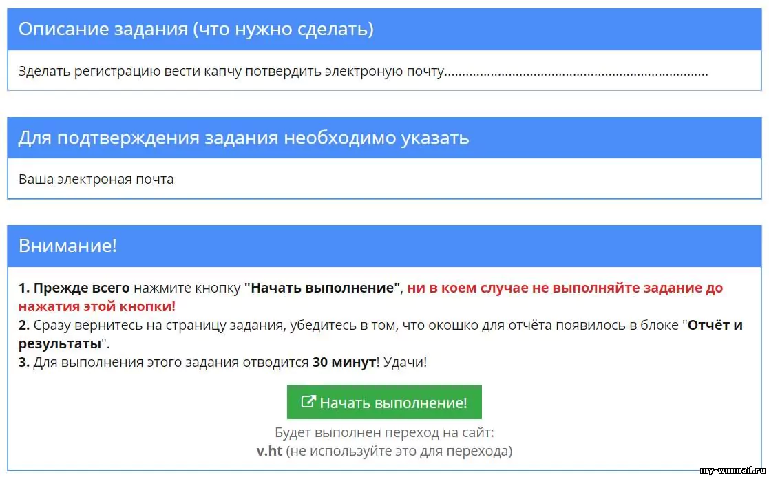Click the "Будет выполнен переход на сайт:" caption
769x477 pixels.
[x=384, y=434]
